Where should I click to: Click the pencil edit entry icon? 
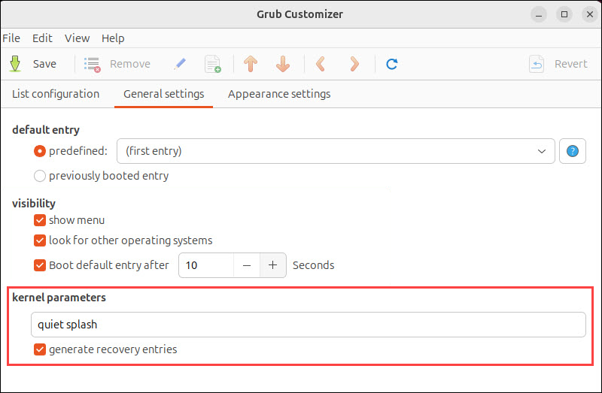(x=179, y=64)
